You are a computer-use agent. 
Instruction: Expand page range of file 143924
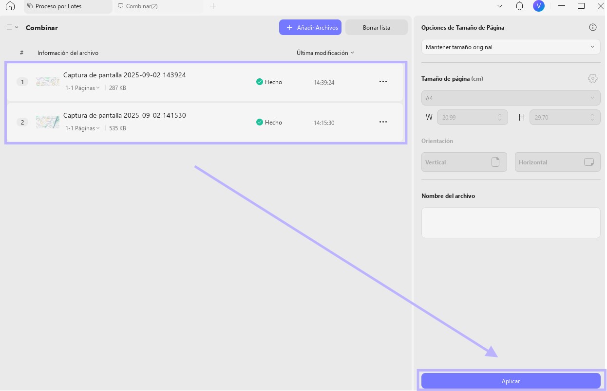coord(82,88)
